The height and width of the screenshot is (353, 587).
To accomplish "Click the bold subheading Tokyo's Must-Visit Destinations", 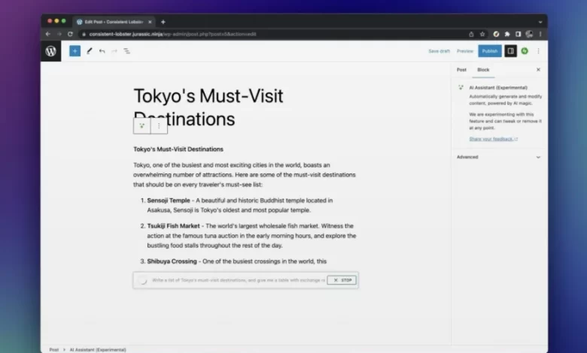I will point(178,149).
